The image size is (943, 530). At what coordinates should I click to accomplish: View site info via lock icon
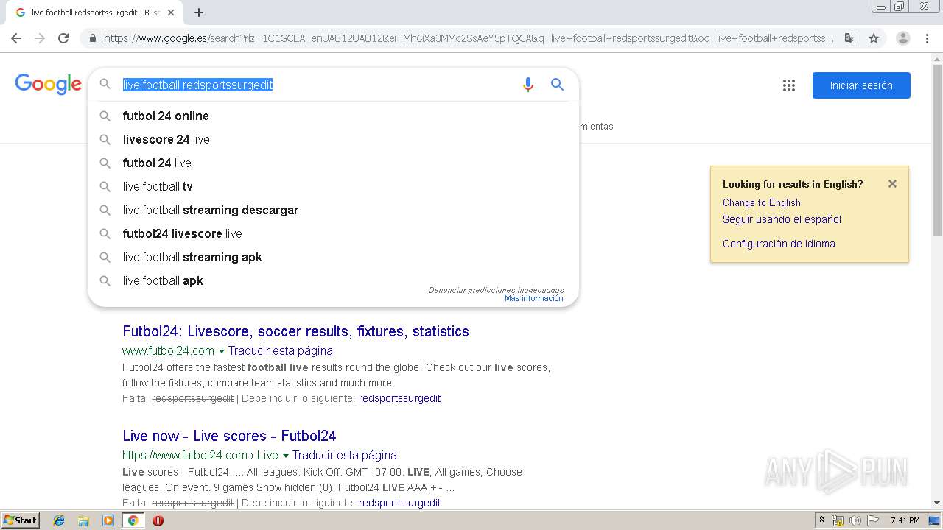coord(92,38)
